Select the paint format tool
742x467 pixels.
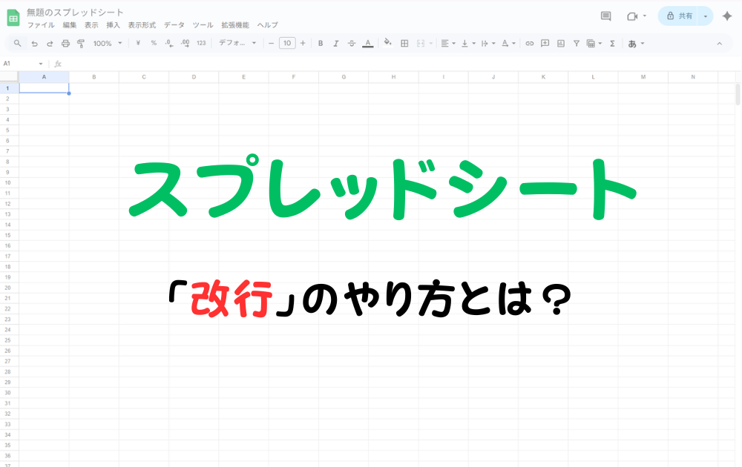(x=82, y=43)
